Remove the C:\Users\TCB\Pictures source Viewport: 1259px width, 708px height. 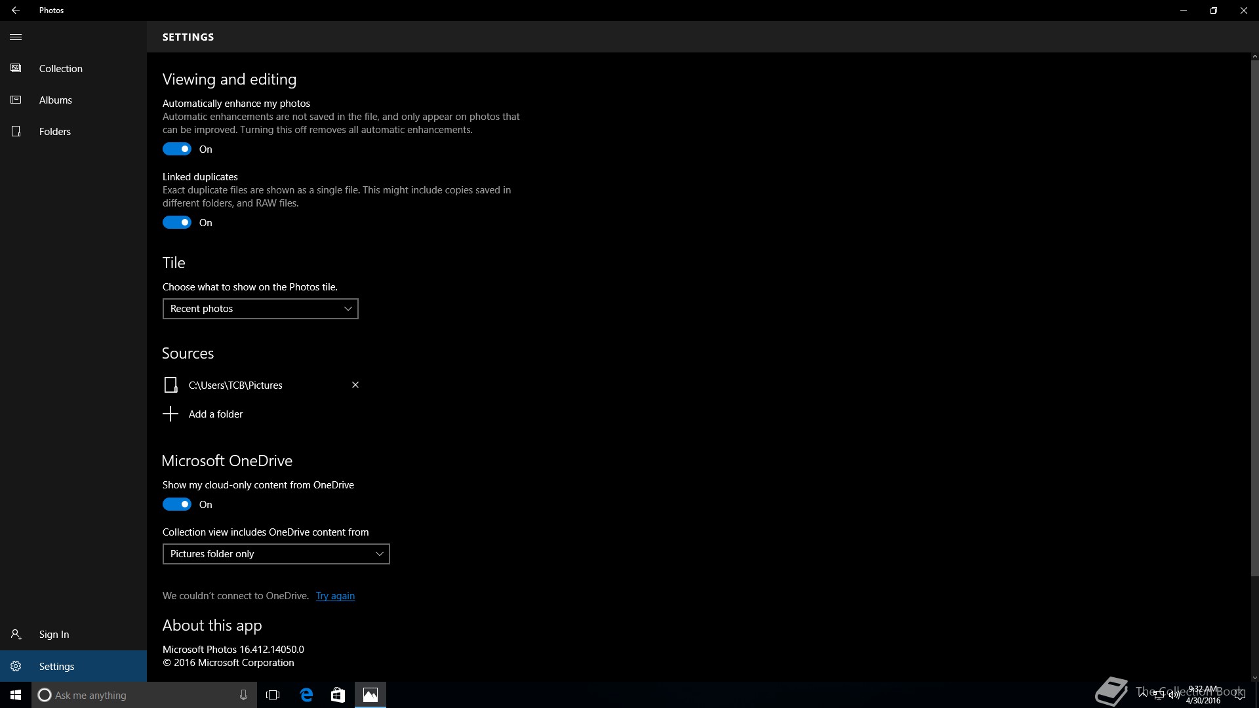tap(355, 385)
